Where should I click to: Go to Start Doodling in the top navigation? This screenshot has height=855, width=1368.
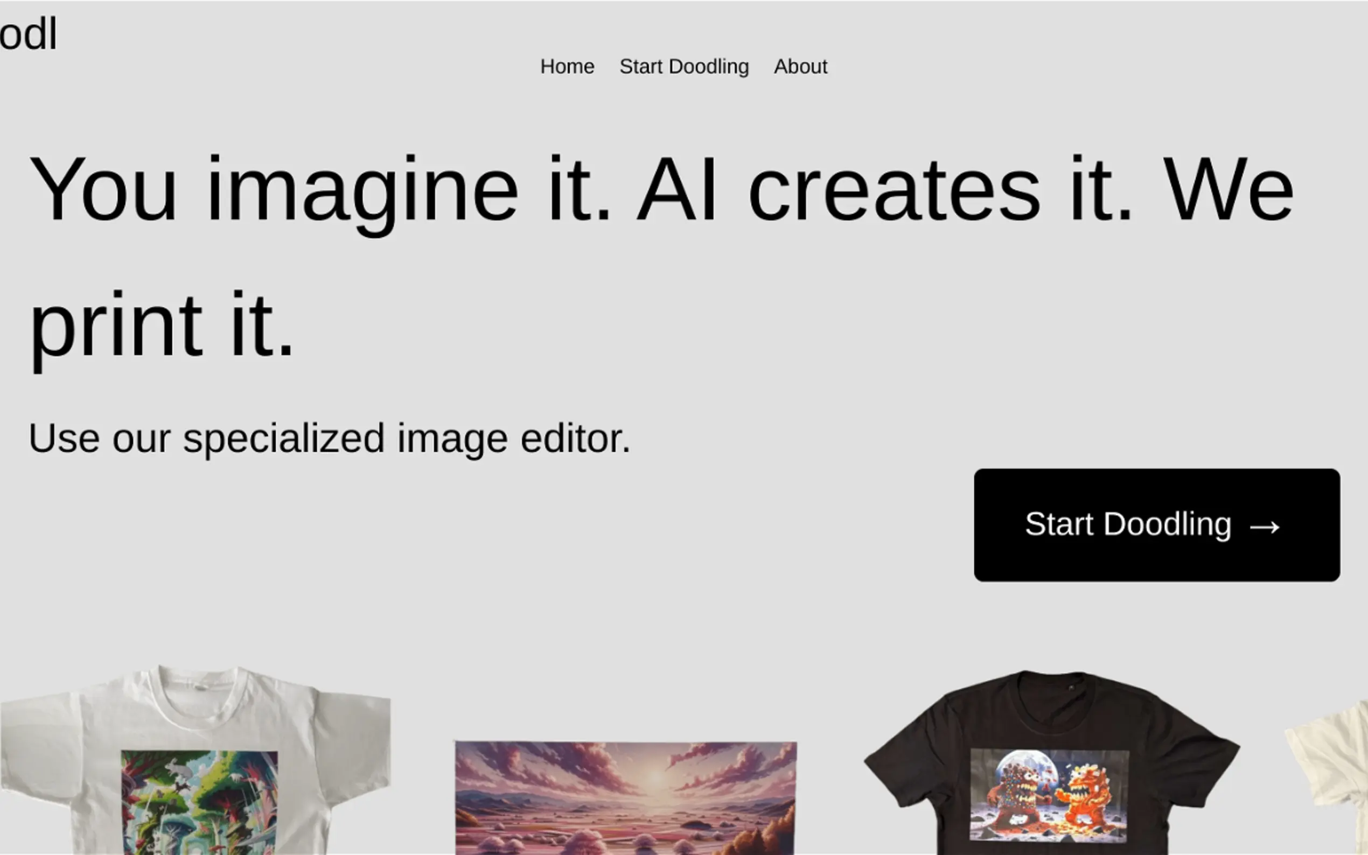(685, 67)
